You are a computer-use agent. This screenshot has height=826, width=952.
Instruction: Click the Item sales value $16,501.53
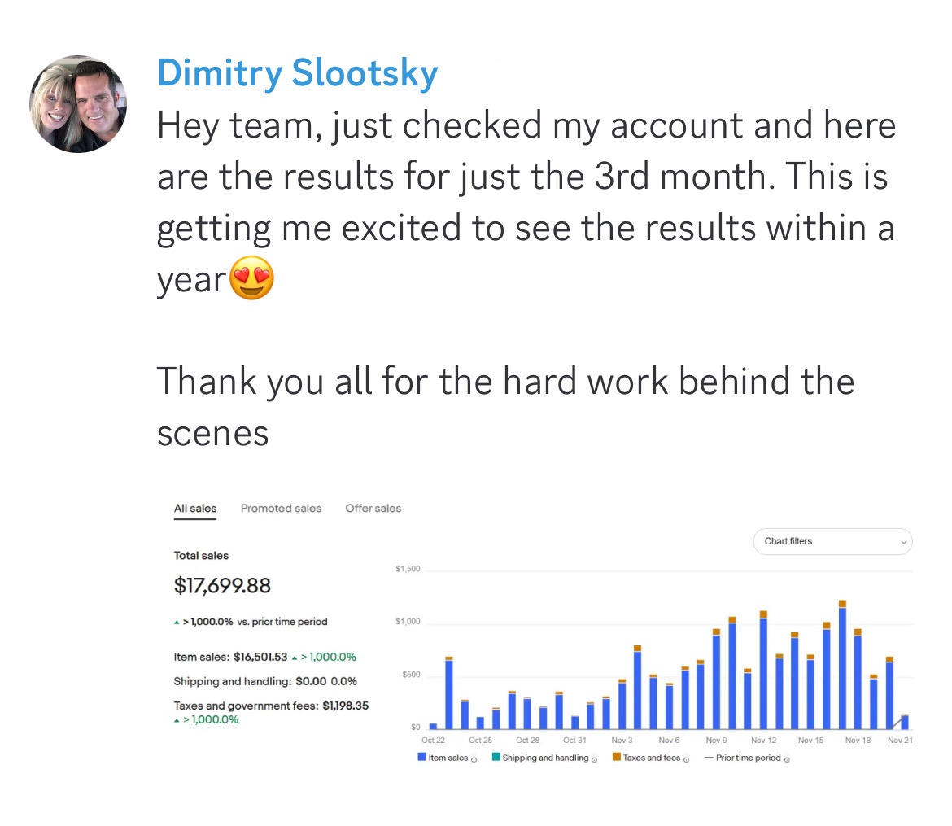pos(260,657)
